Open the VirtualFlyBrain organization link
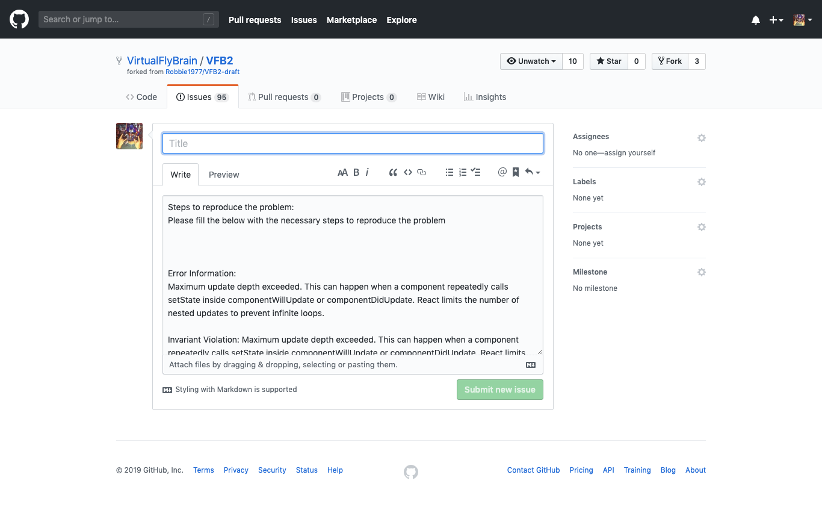The width and height of the screenshot is (822, 510). tap(162, 61)
